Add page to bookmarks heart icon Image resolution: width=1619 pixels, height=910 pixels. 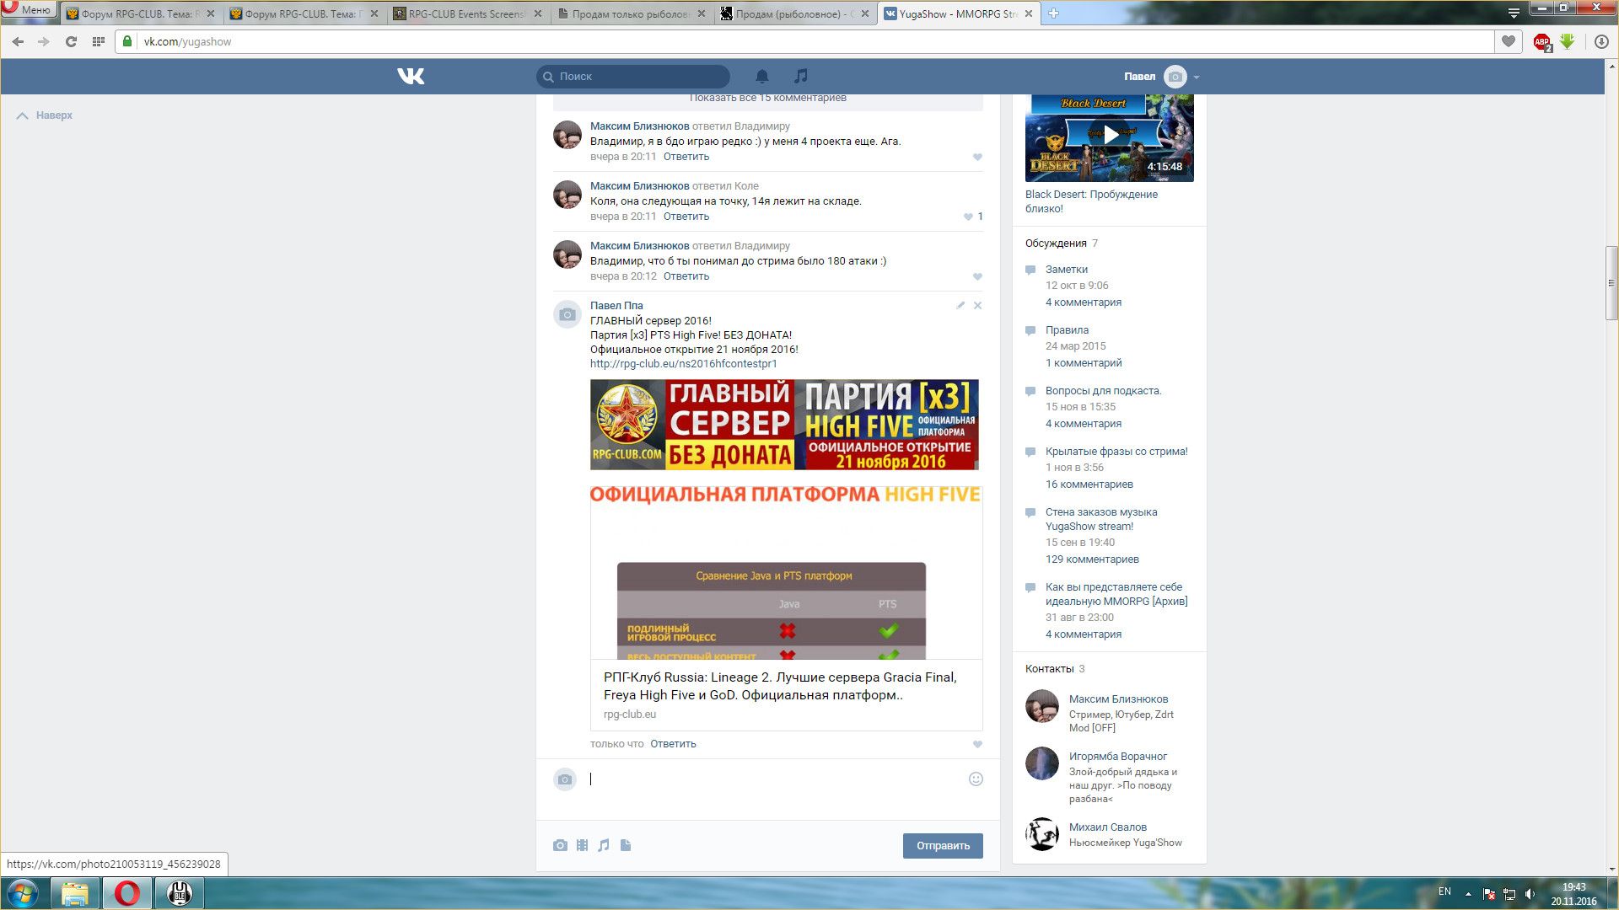(x=1509, y=41)
